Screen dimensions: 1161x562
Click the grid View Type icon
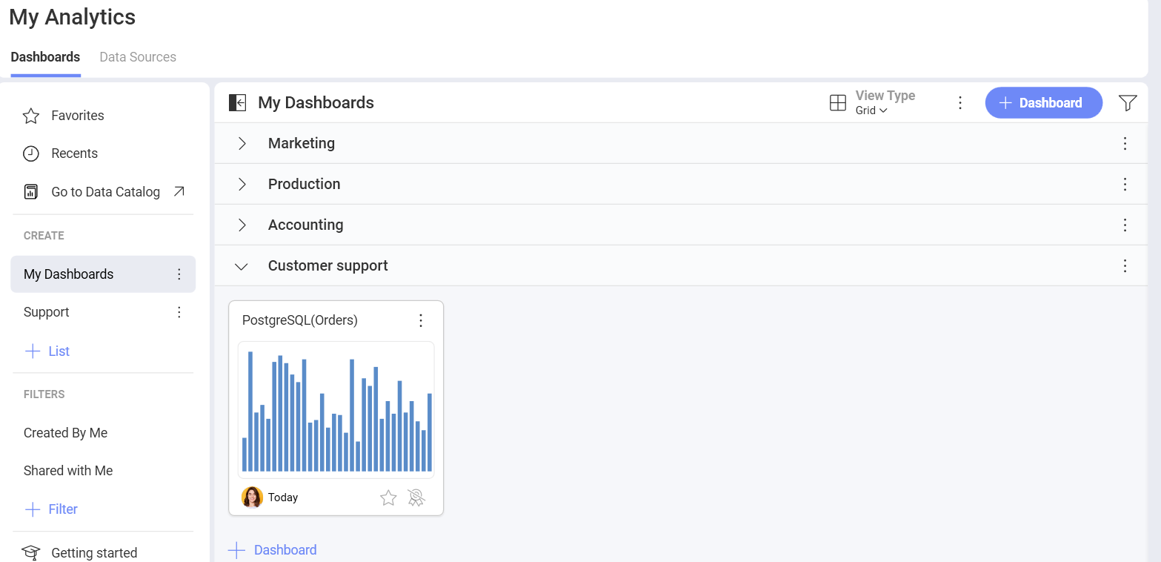[838, 103]
